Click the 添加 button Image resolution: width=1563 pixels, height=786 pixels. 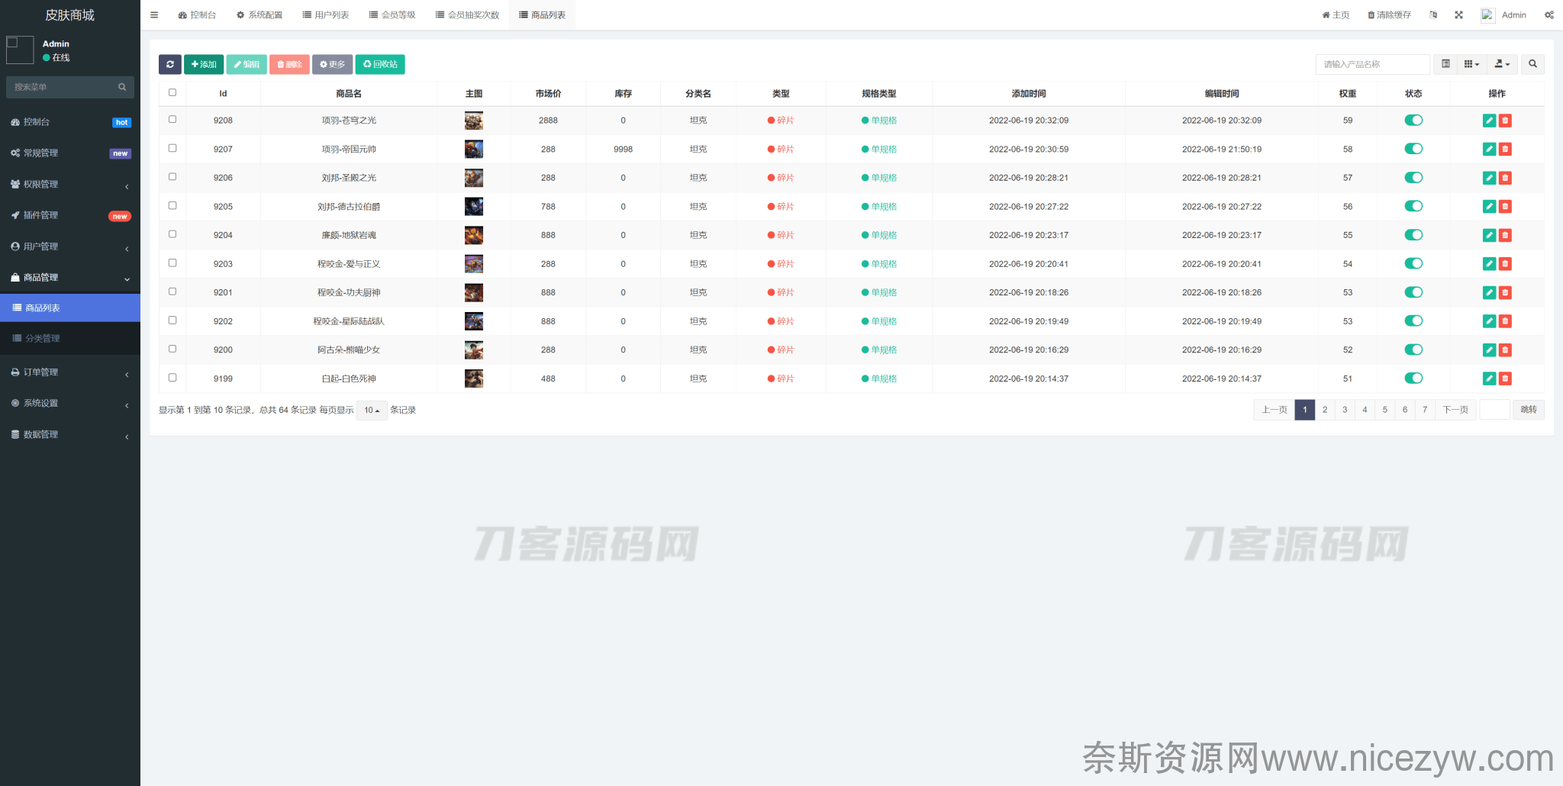(204, 65)
